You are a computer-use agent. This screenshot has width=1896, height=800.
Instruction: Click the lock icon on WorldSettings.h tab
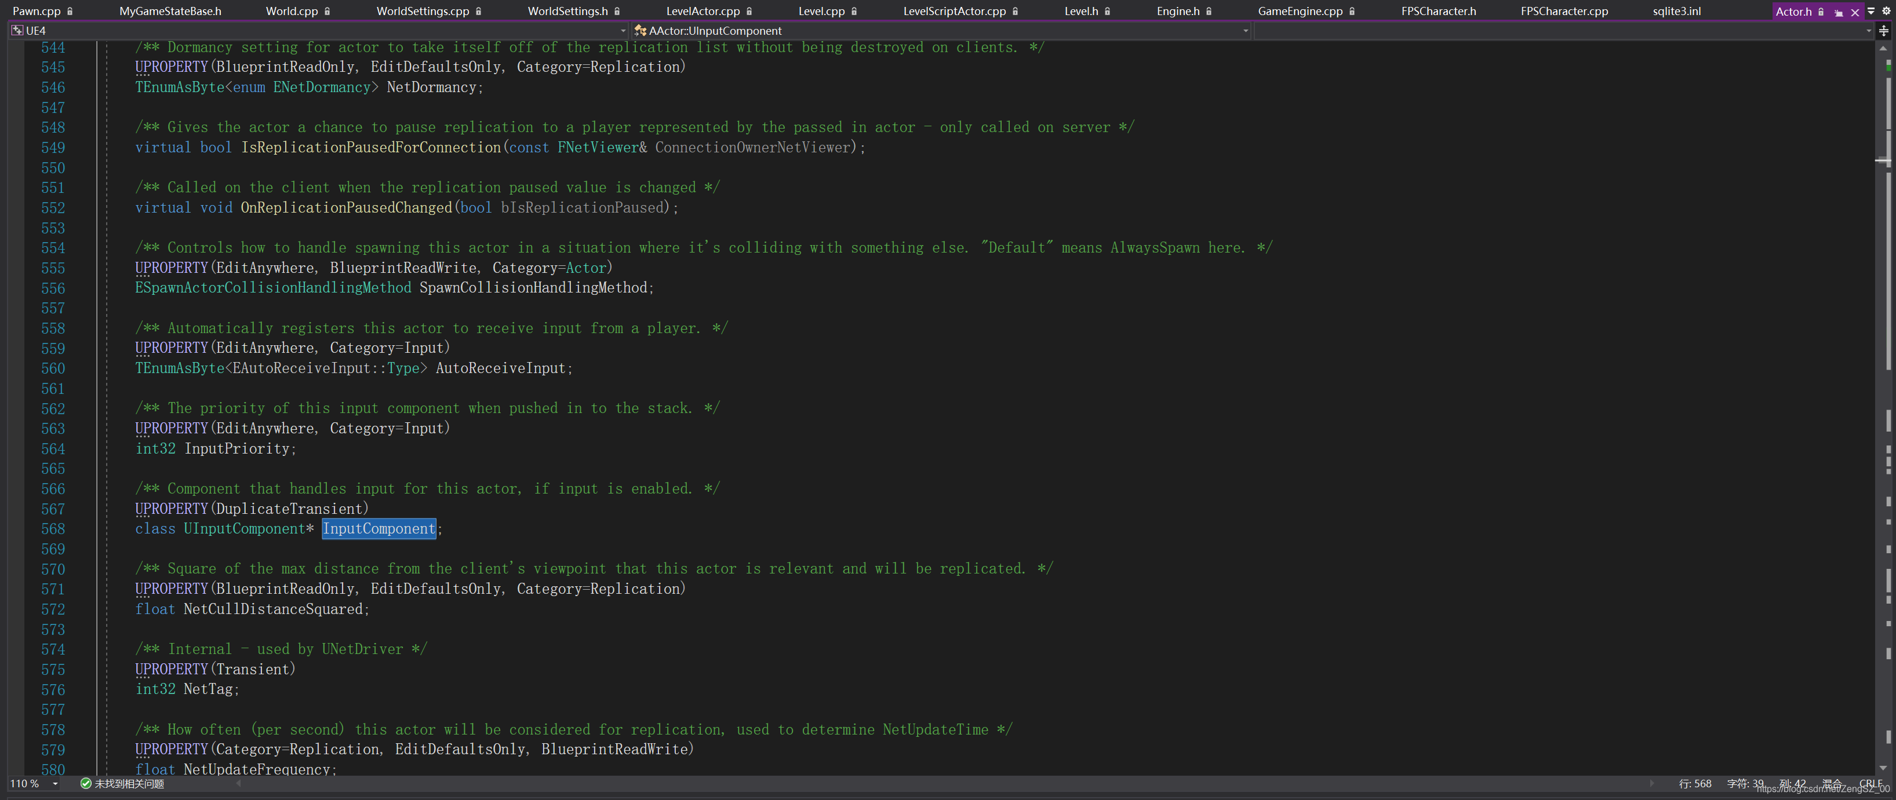[x=617, y=12]
